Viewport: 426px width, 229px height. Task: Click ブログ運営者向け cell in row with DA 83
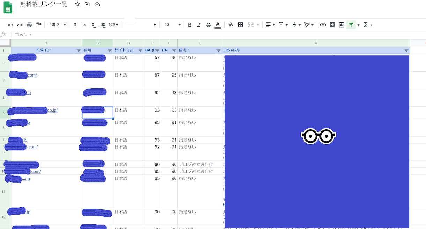200,171
